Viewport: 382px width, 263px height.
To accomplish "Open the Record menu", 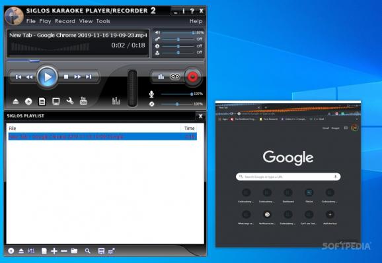I will tap(65, 21).
